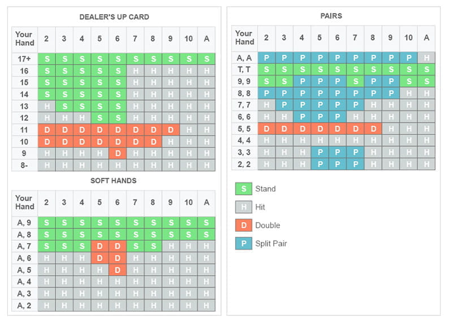Click the gray Hit legend icon
The width and height of the screenshot is (450, 321).
pyautogui.click(x=243, y=207)
